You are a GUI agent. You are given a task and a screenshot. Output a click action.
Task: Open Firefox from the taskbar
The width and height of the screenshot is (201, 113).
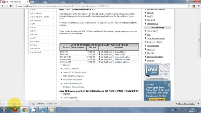click(x=15, y=110)
